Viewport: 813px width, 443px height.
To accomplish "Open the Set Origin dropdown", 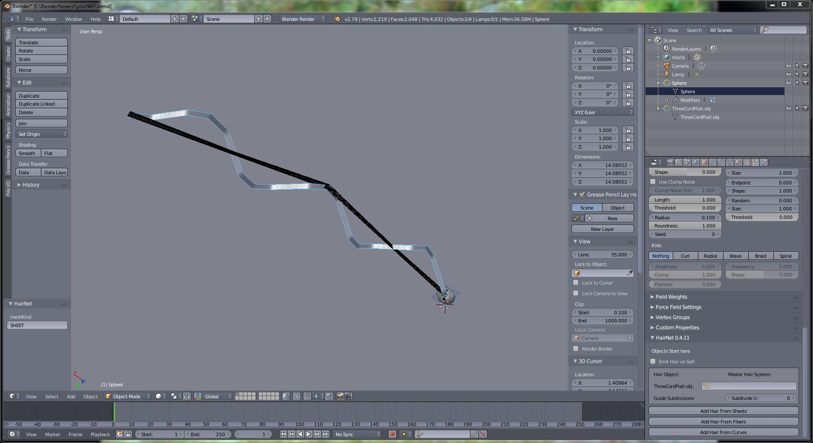I will (x=42, y=134).
